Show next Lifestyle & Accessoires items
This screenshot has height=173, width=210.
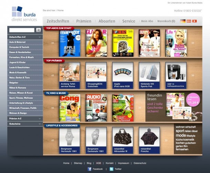166,140
